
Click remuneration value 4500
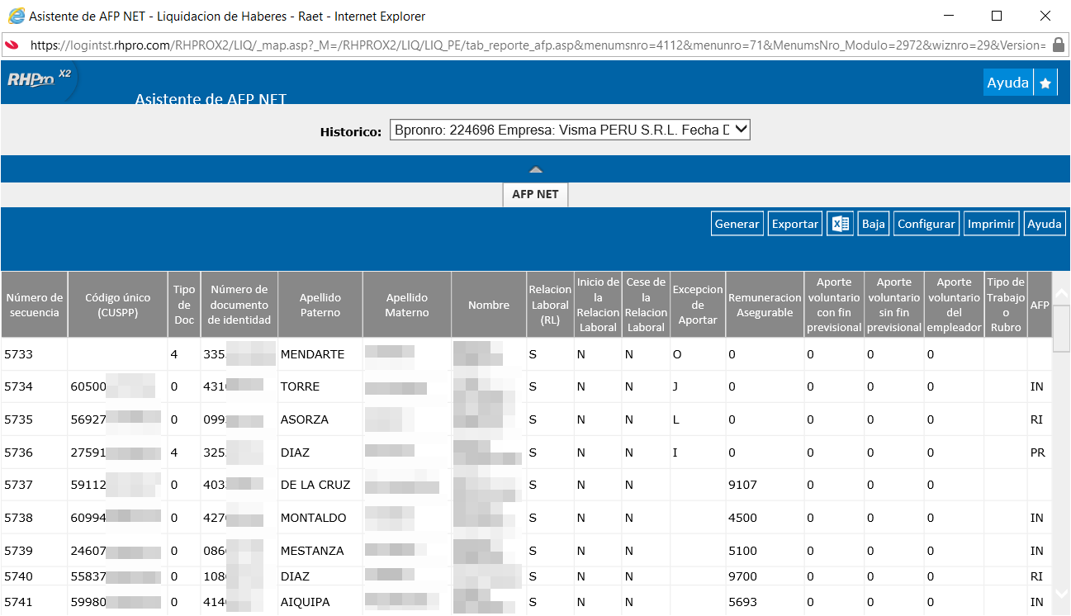point(742,518)
